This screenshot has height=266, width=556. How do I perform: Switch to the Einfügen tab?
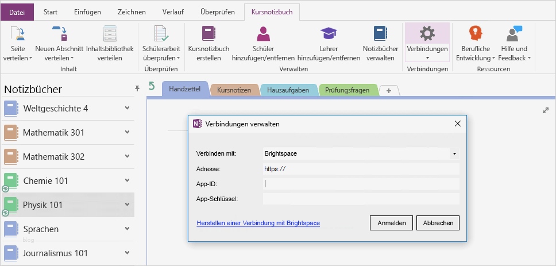point(87,12)
